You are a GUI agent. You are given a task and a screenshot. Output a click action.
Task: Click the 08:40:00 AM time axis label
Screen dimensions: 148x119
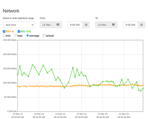tap(103, 117)
